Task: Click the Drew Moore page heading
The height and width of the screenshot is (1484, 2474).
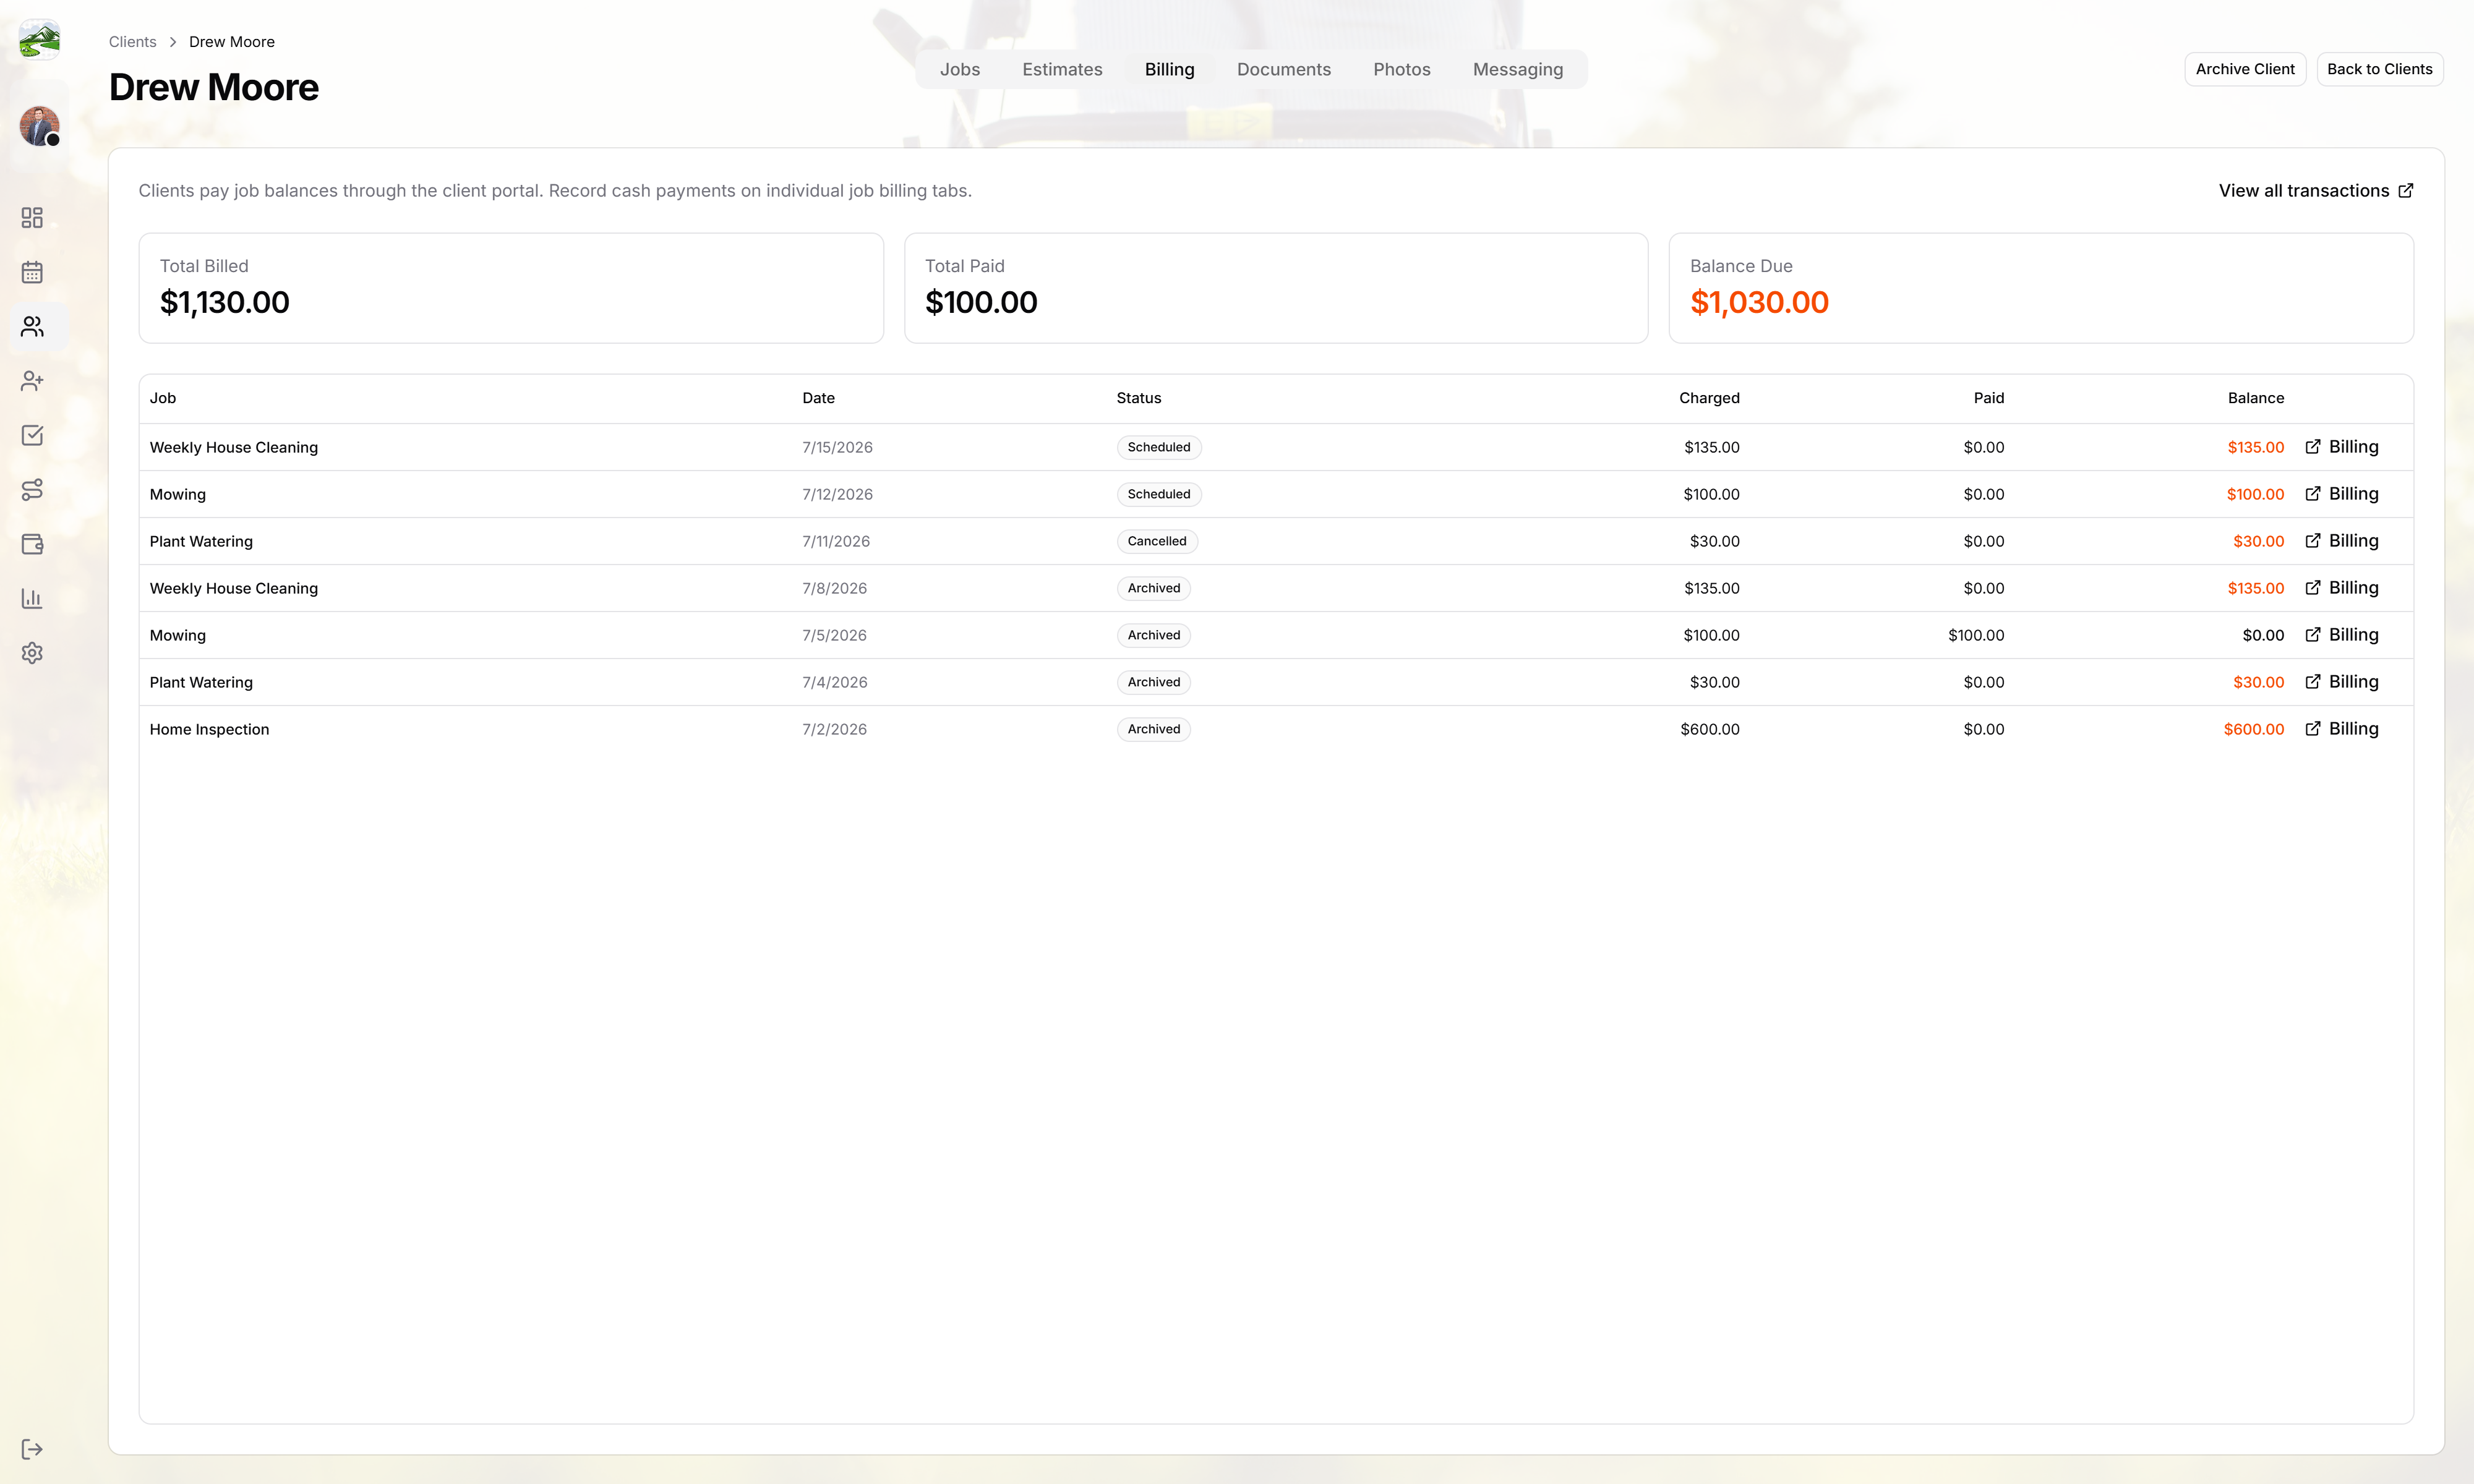Action: point(214,87)
